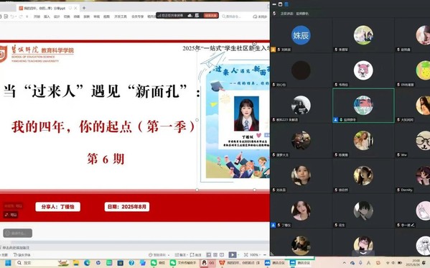Click the red stop sharing button
430x268 pixels.
210,15
